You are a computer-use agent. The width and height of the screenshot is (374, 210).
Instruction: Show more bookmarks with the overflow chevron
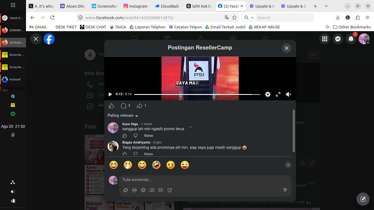click(x=327, y=27)
